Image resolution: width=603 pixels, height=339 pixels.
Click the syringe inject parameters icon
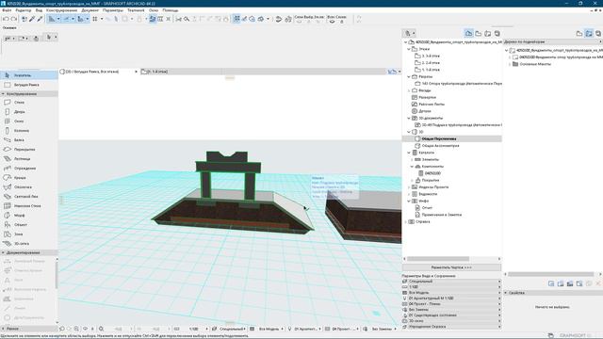click(x=40, y=19)
